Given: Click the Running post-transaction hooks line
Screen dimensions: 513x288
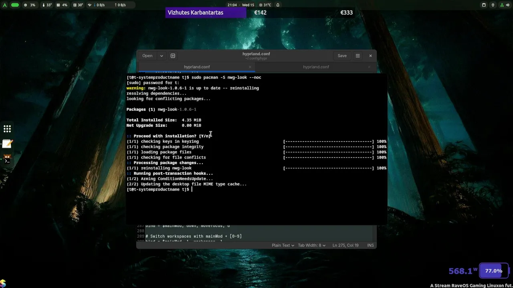Looking at the screenshot, I should (x=170, y=173).
